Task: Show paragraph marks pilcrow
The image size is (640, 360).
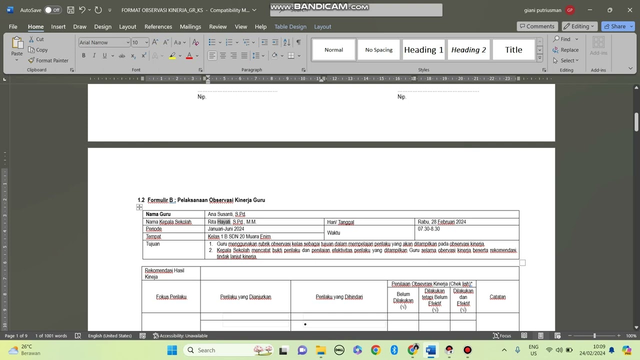Action: [298, 42]
